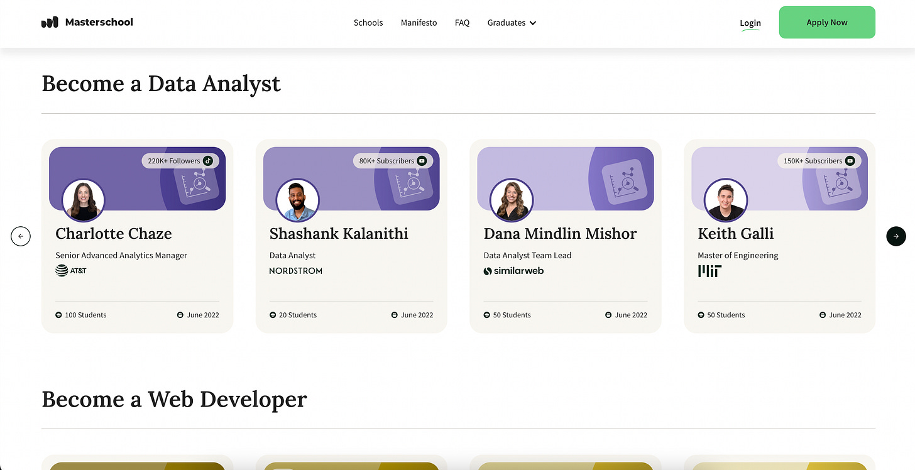Click the AT&T company logo

(x=71, y=271)
